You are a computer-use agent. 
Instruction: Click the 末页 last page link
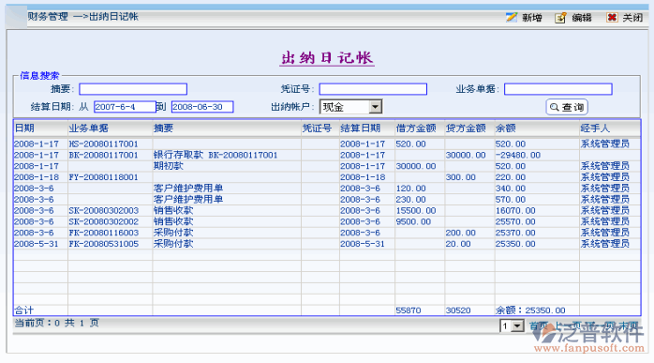point(629,325)
